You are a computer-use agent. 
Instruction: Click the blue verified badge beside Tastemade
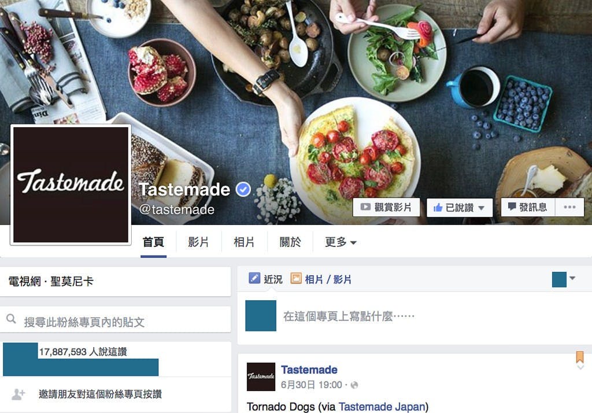click(x=243, y=189)
